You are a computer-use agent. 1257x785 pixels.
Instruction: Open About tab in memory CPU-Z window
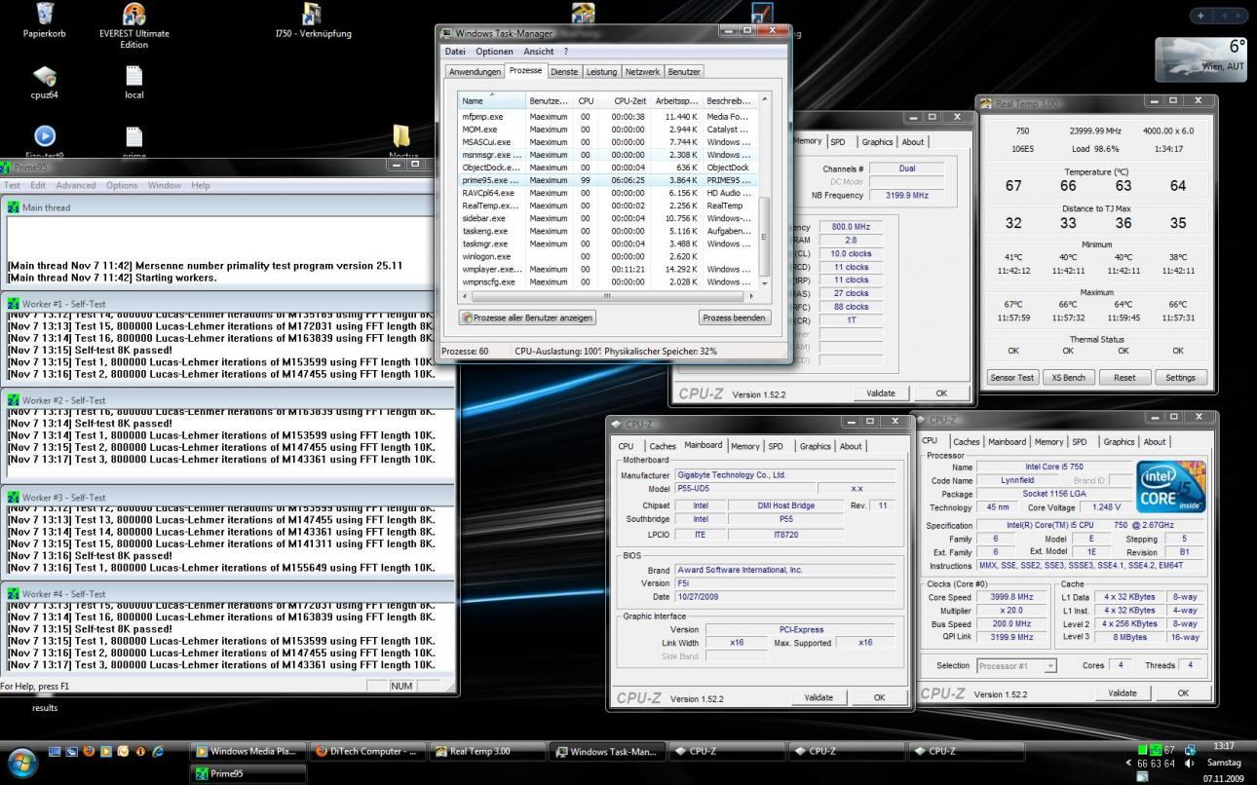912,141
